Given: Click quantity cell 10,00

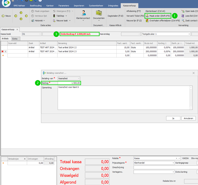Looking at the screenshot, I should click(x=123, y=47).
